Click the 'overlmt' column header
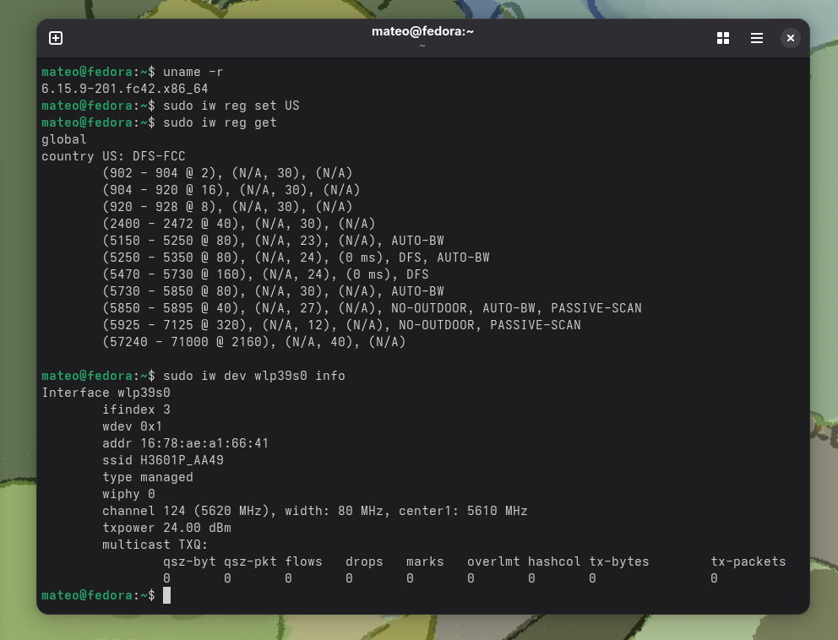Screen dimensions: 838x640 click(x=493, y=562)
